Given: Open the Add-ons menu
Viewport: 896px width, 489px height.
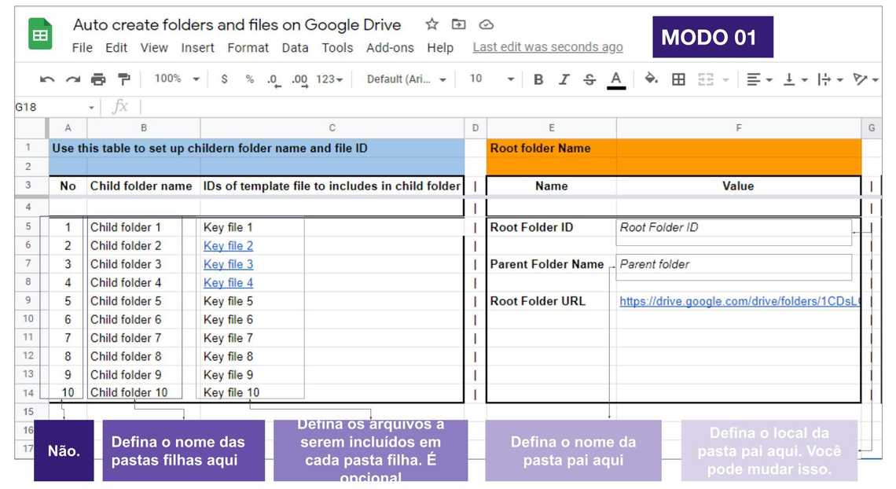Looking at the screenshot, I should point(391,48).
